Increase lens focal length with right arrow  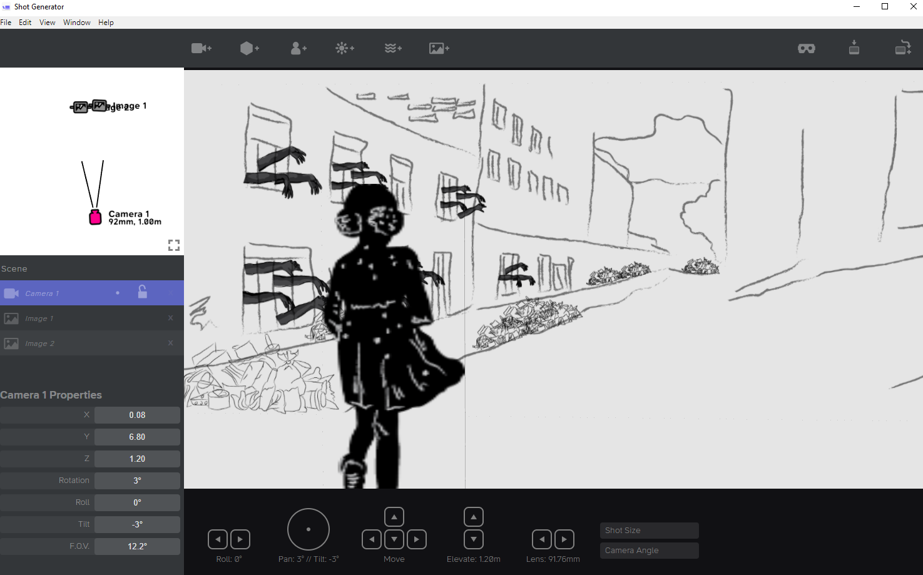[x=564, y=539]
